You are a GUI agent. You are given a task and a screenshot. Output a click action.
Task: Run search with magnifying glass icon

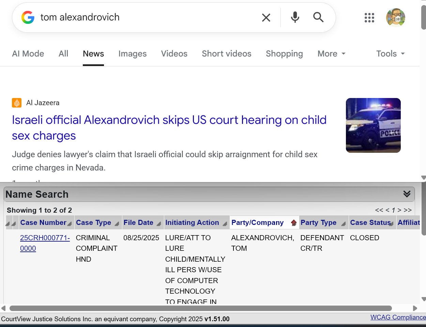coord(318,17)
